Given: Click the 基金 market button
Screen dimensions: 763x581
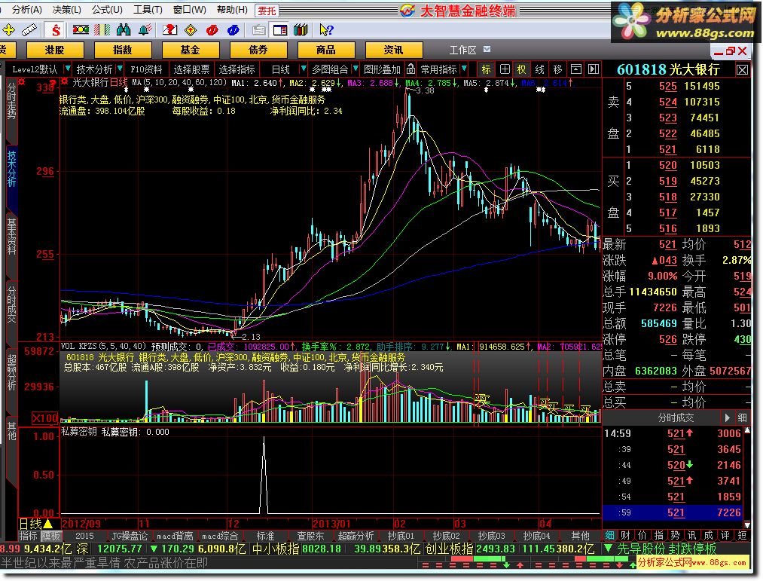Looking at the screenshot, I should click(190, 50).
